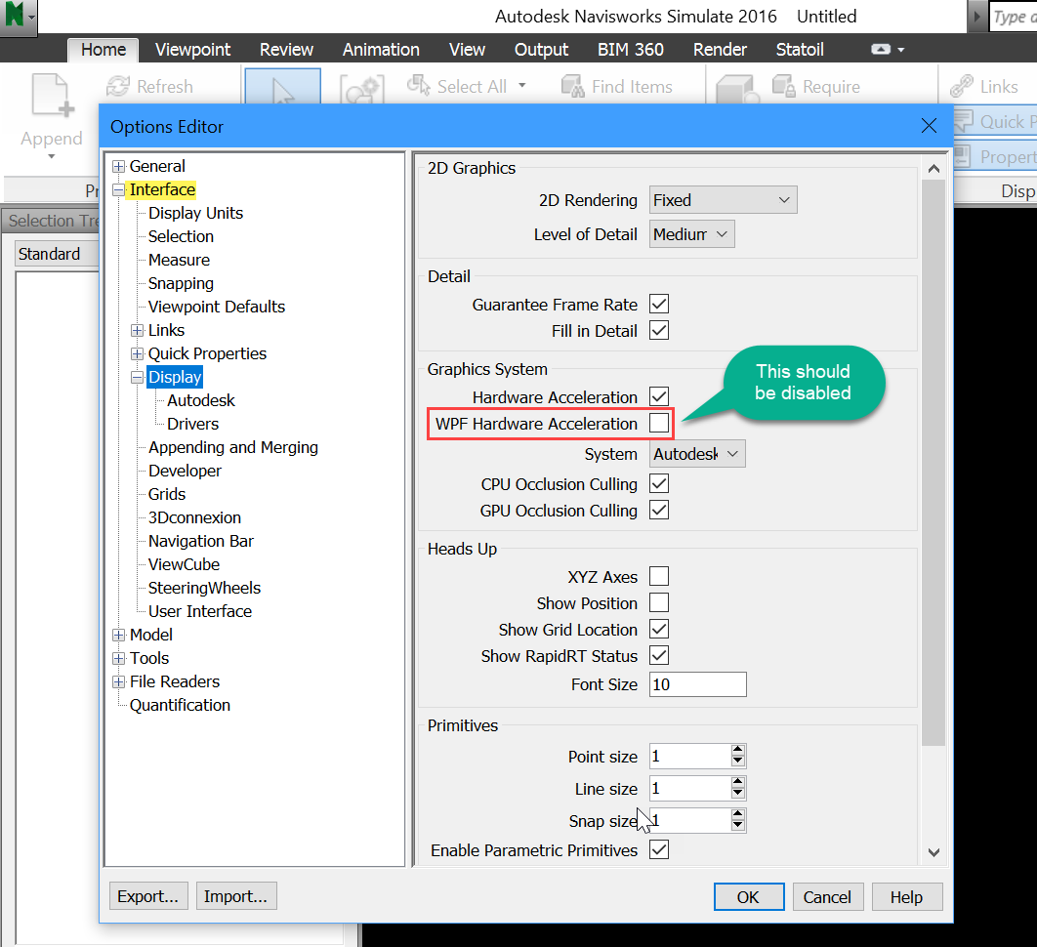1037x947 pixels.
Task: Open the 2D Rendering dropdown
Action: 723,199
